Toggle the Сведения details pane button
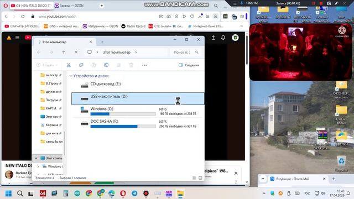Image resolution: width=354 pixels, height=199 pixels. [x=189, y=65]
